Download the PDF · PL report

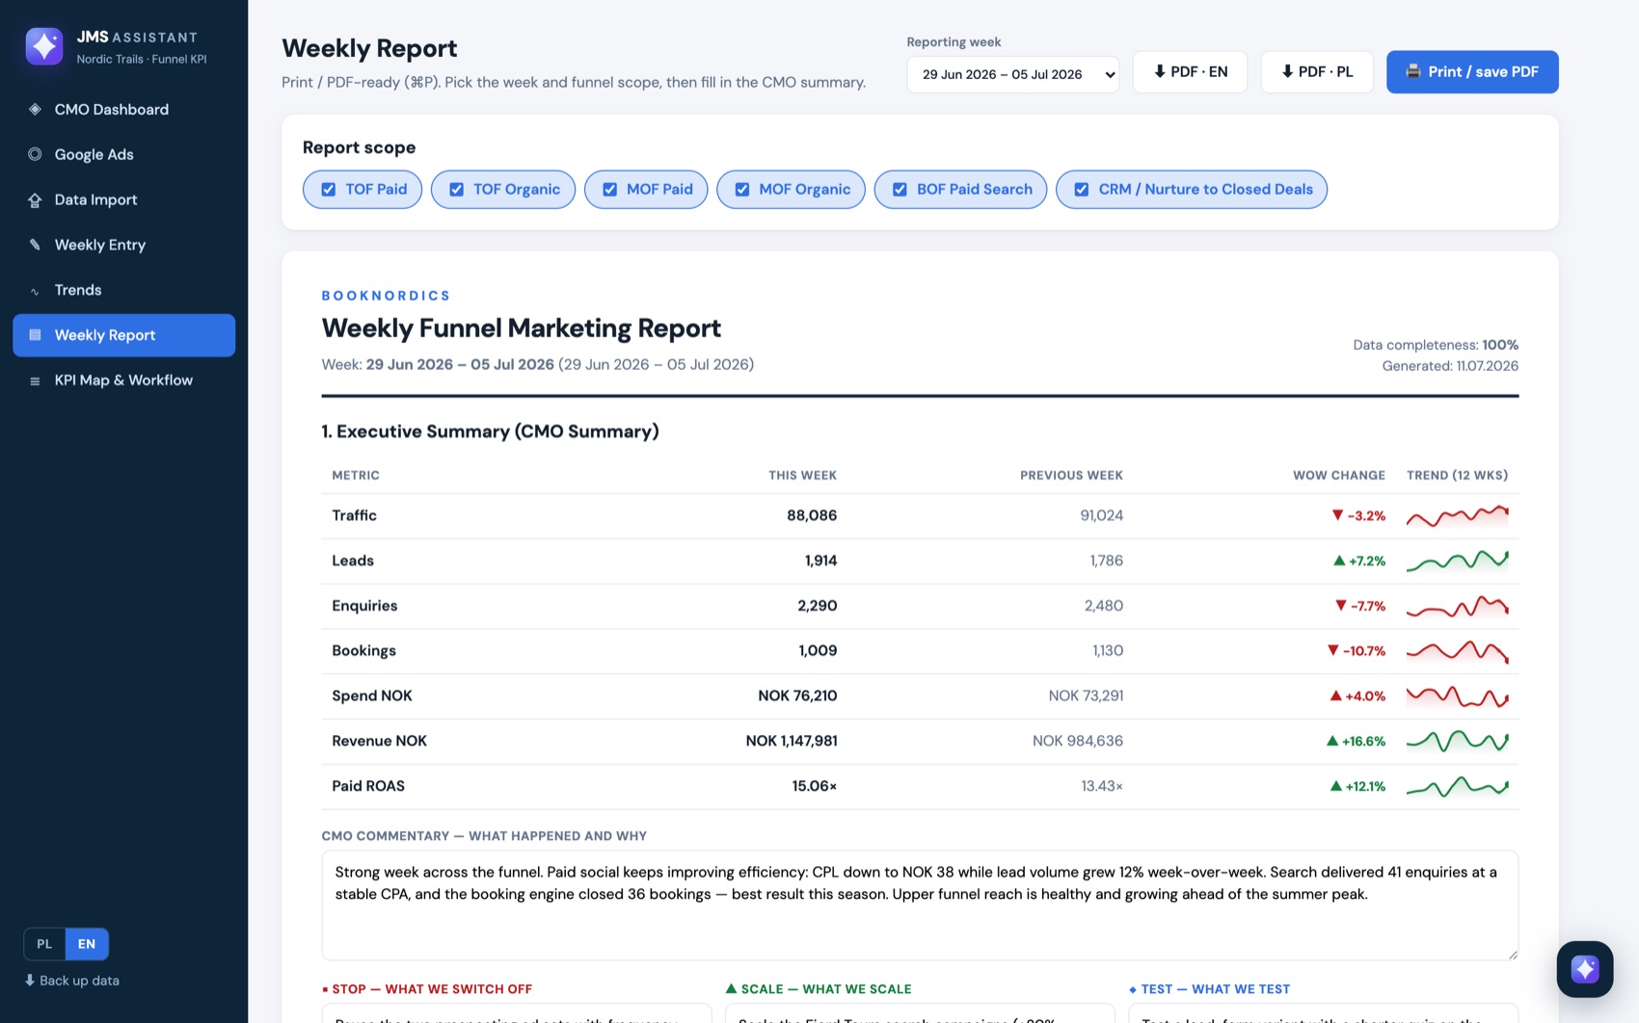(1317, 72)
